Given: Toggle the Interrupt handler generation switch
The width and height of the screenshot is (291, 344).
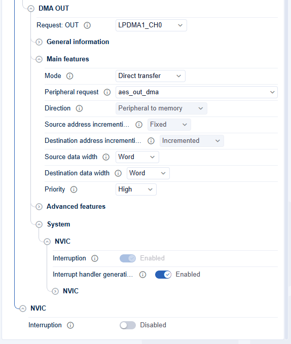Looking at the screenshot, I should coord(163,275).
